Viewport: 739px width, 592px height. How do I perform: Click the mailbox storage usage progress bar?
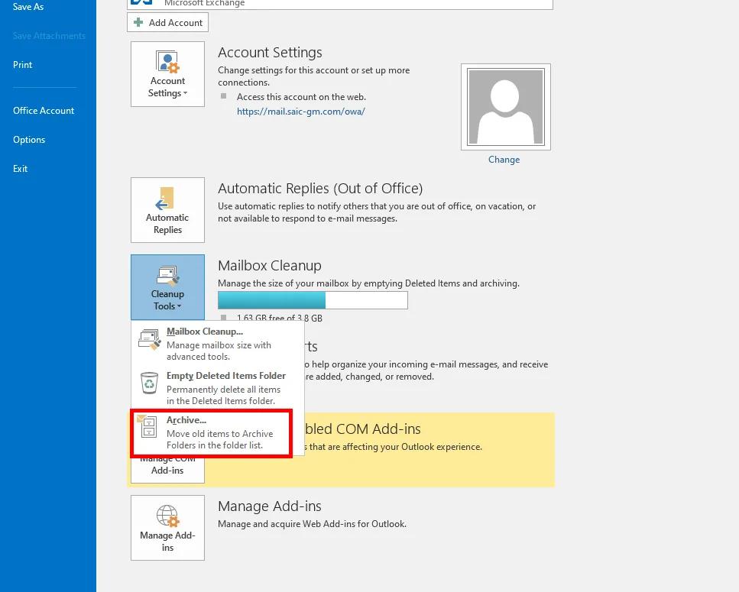pyautogui.click(x=313, y=300)
